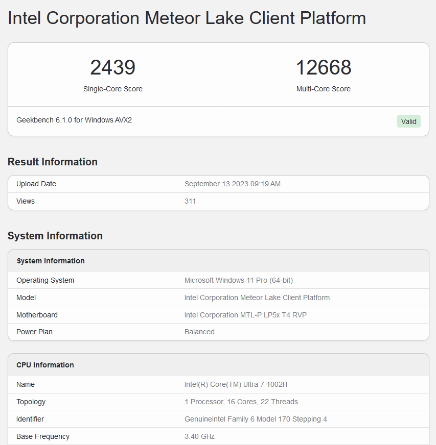Image resolution: width=436 pixels, height=445 pixels.
Task: Click the Balanced power plan value
Action: click(x=199, y=332)
